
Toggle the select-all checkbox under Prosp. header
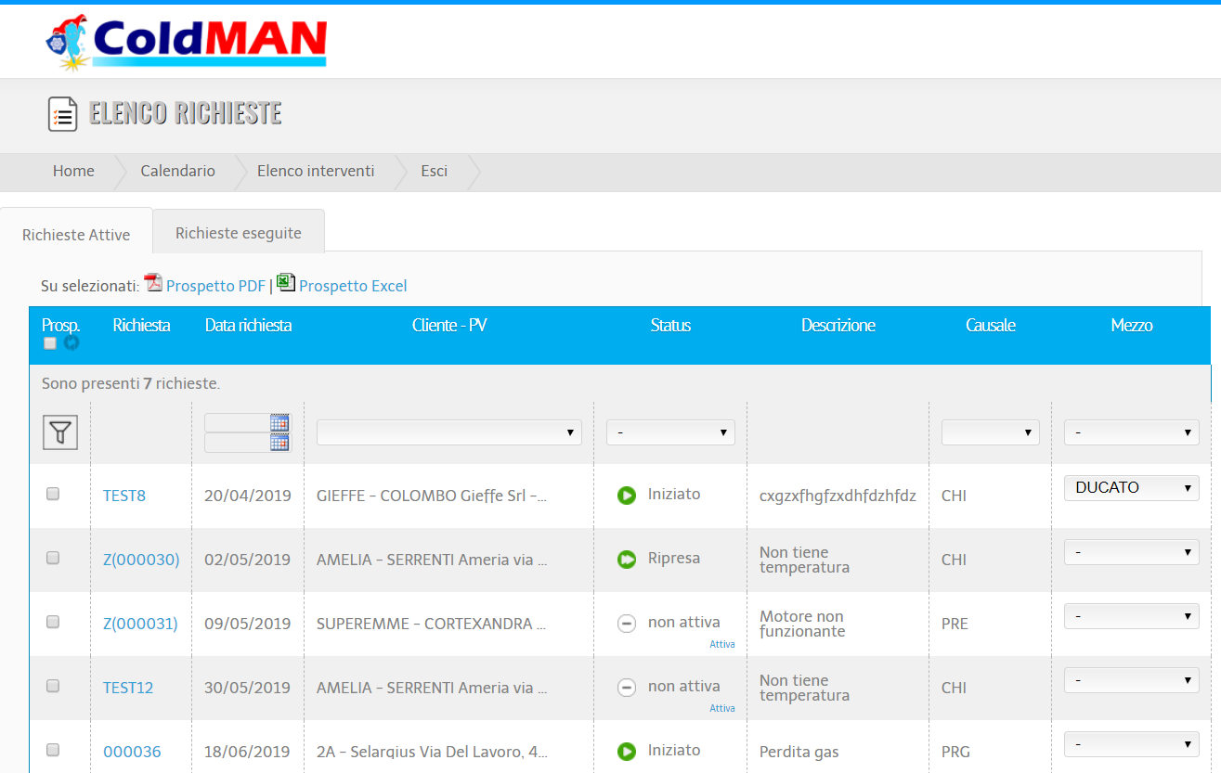coord(50,343)
